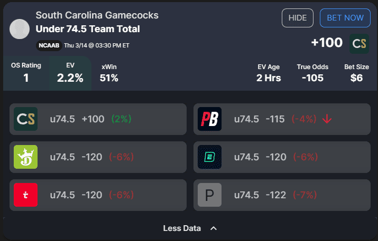Viewport: 378px width, 241px height.
Task: Select the OS Rating stat tile
Action: pos(26,73)
